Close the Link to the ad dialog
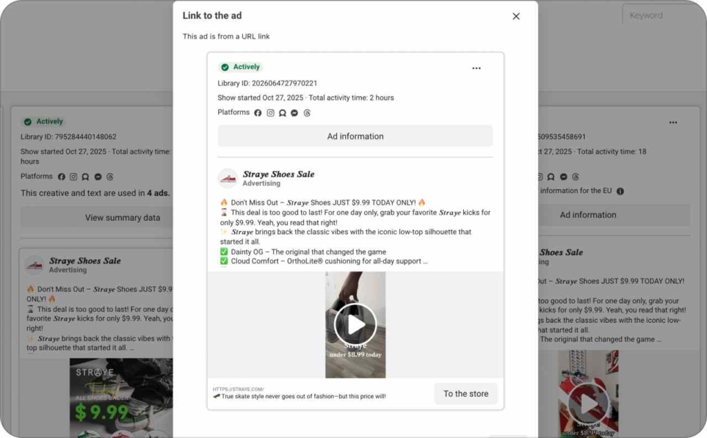The width and height of the screenshot is (707, 438). [x=516, y=17]
